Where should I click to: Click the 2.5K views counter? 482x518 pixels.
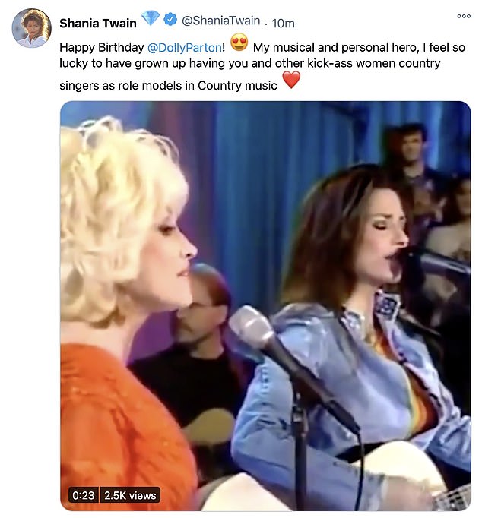130,495
